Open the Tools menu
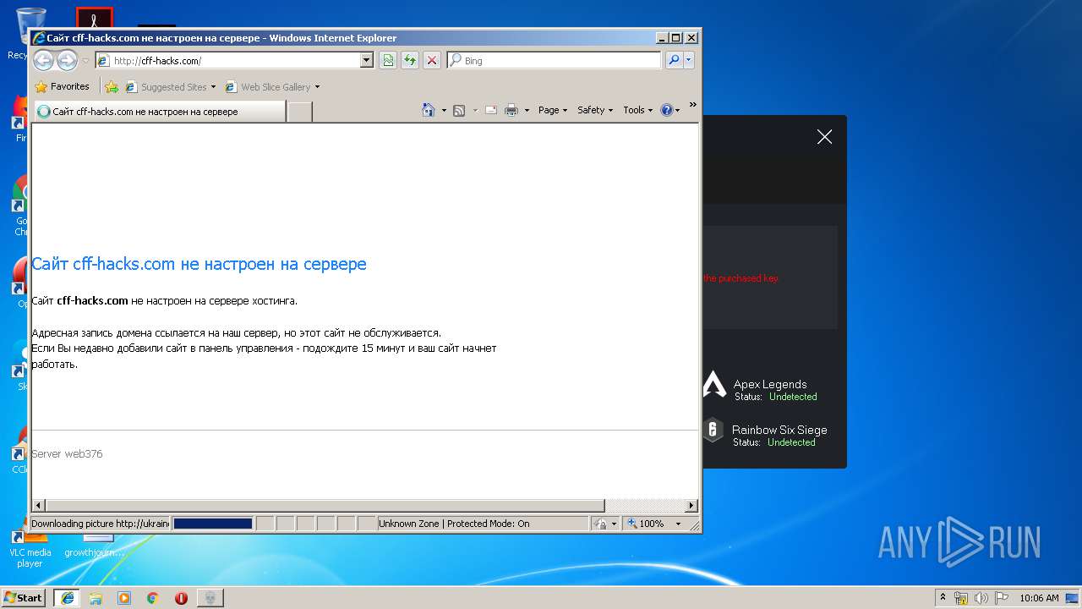The height and width of the screenshot is (609, 1082). click(x=638, y=110)
